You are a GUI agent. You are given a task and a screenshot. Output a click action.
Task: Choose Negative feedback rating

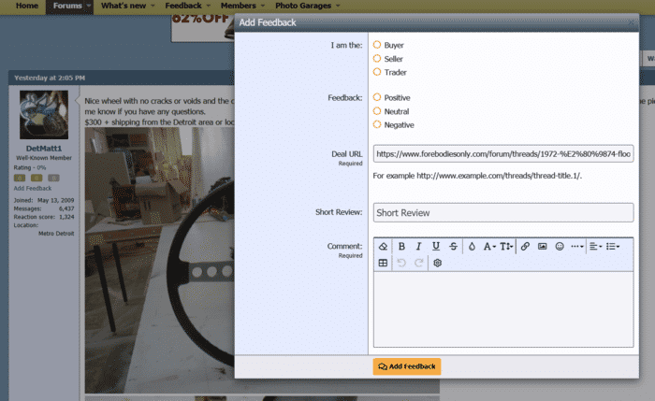coord(377,124)
